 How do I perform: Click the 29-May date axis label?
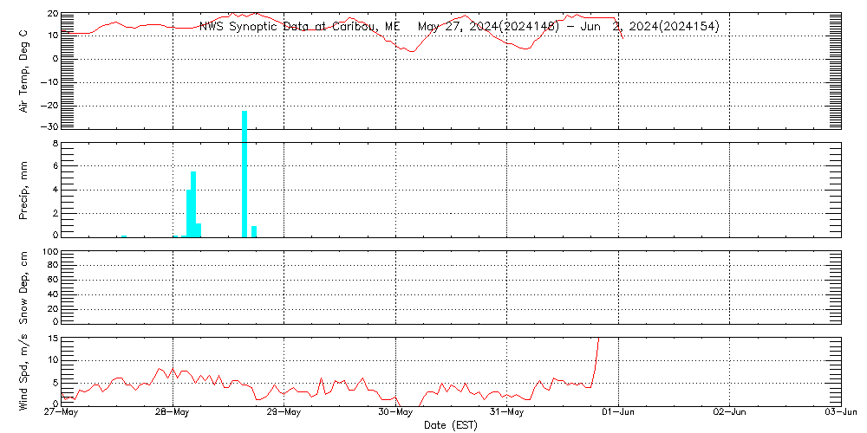[284, 413]
